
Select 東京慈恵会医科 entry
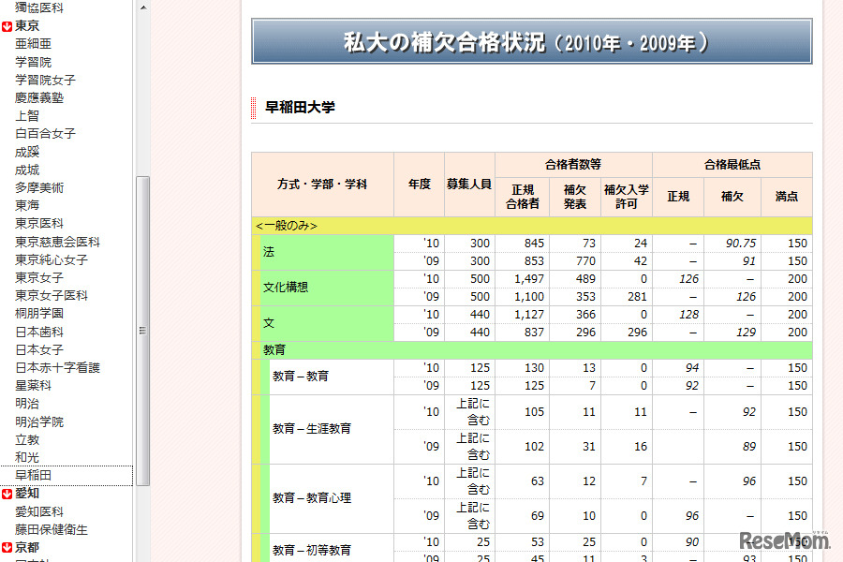pyautogui.click(x=57, y=242)
